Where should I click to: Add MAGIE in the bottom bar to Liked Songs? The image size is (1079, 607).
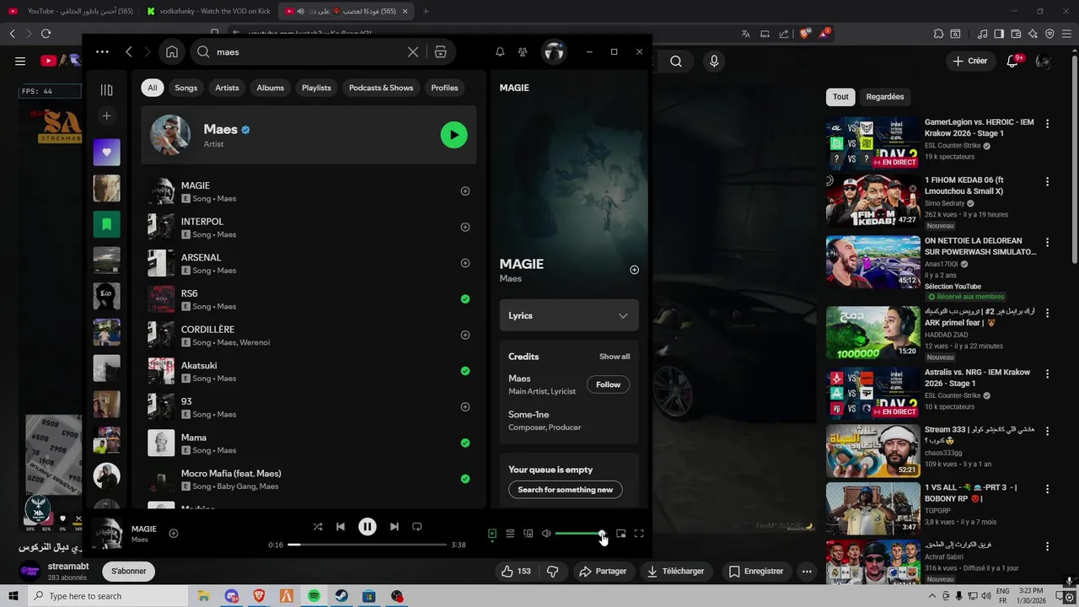174,533
